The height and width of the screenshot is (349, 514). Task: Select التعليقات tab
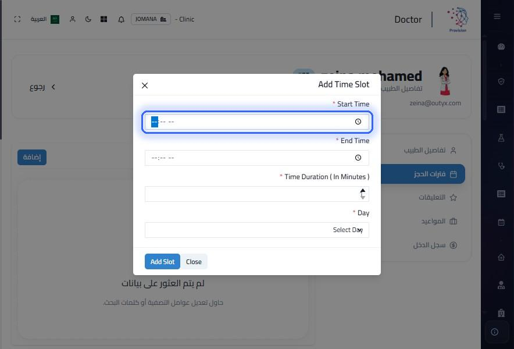tap(437, 197)
